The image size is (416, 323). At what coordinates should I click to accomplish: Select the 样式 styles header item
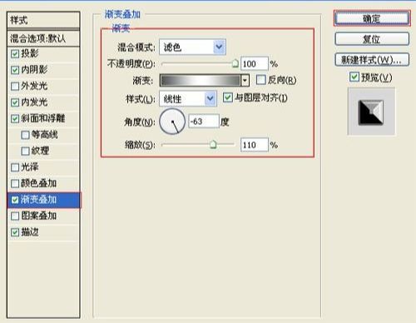43,20
